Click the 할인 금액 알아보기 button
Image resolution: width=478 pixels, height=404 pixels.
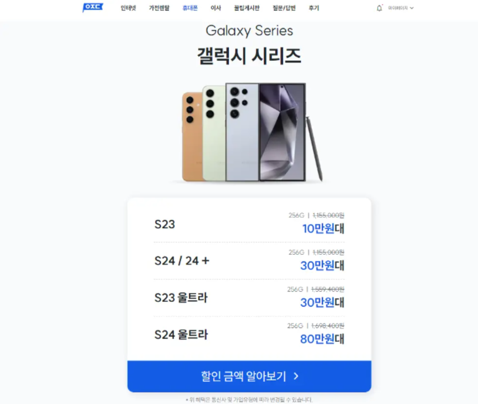[x=249, y=376]
